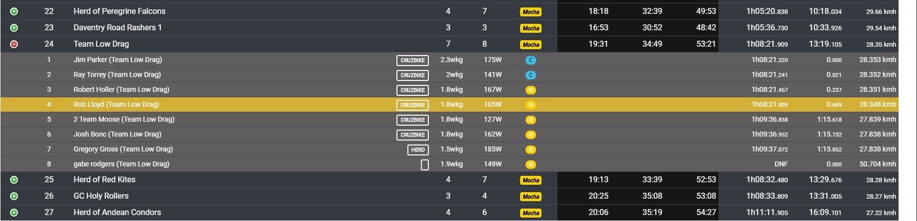Expand Herd of Red Kites team
The width and height of the screenshot is (917, 221).
tap(14, 180)
